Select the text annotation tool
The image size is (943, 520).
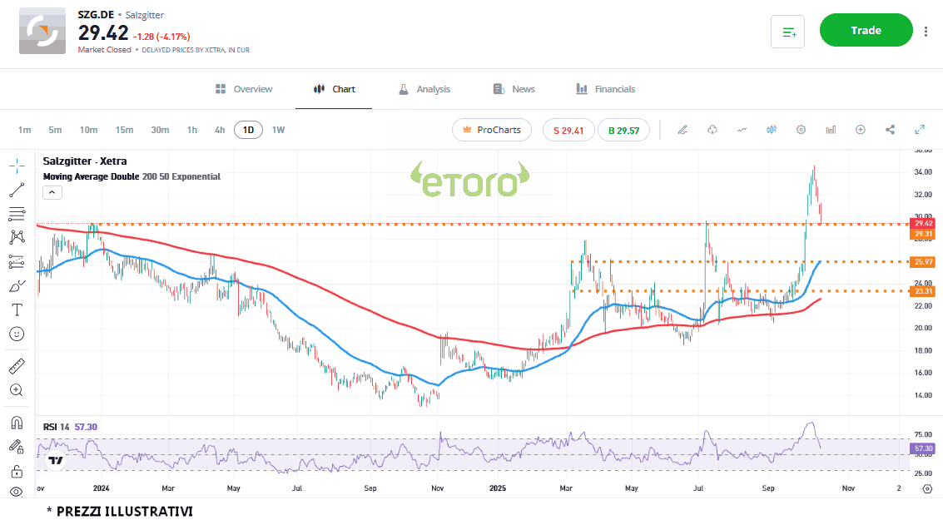[x=17, y=310]
